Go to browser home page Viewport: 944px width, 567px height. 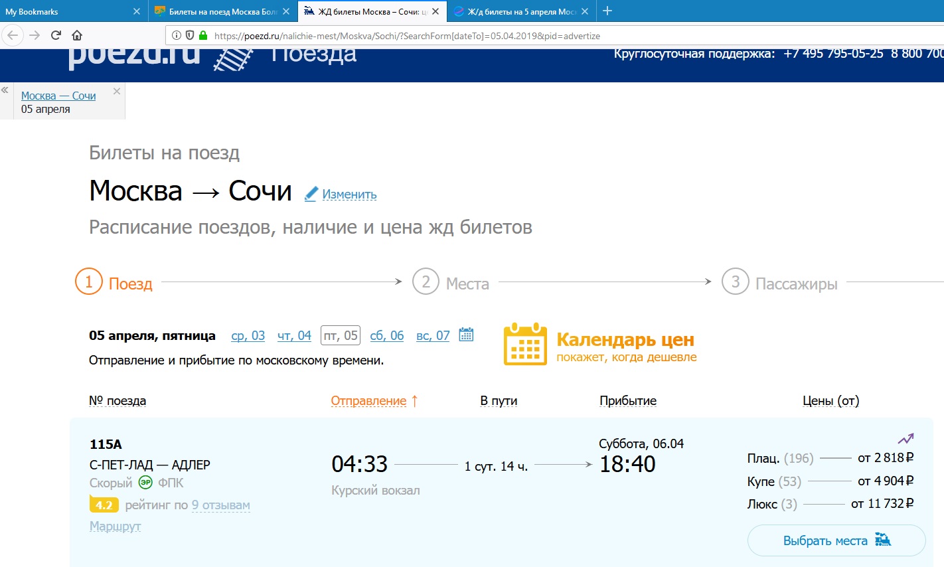pyautogui.click(x=77, y=35)
